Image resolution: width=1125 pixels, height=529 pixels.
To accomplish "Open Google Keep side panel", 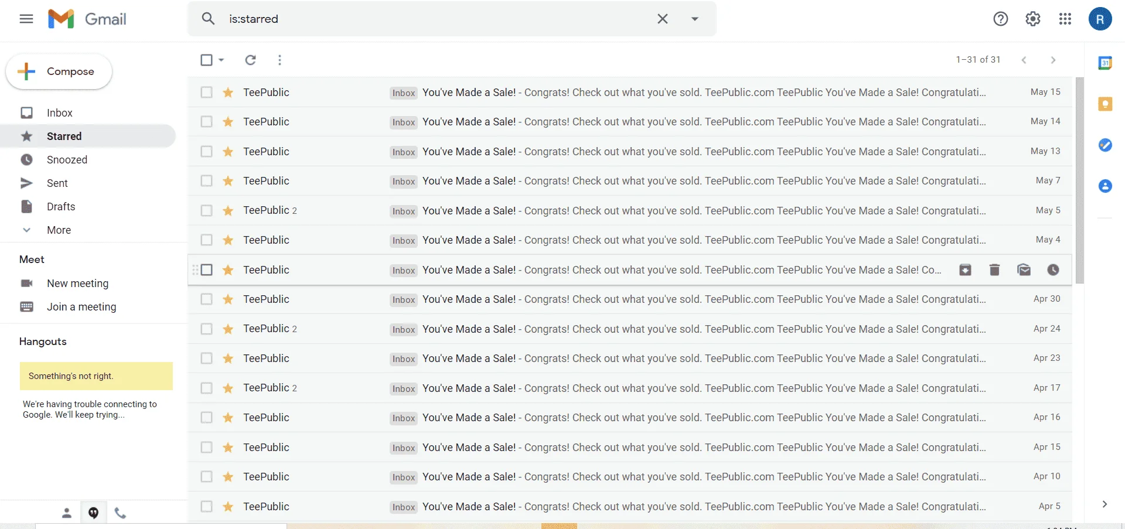I will pos(1105,104).
